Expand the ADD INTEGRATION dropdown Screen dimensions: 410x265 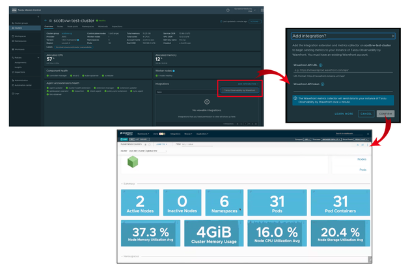(247, 84)
